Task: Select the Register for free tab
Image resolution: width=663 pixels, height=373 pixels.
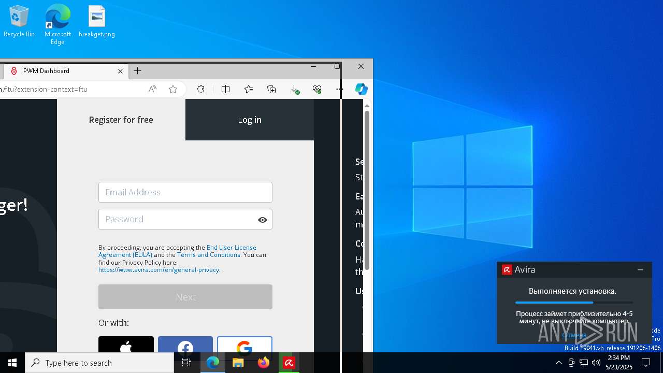Action: click(x=121, y=120)
